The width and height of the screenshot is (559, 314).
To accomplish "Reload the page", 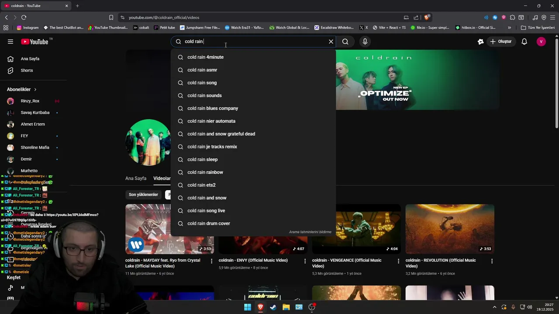I will pyautogui.click(x=24, y=17).
